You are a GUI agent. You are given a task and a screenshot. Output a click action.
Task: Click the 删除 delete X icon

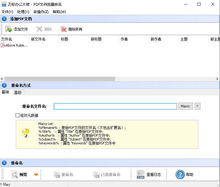pos(39,29)
